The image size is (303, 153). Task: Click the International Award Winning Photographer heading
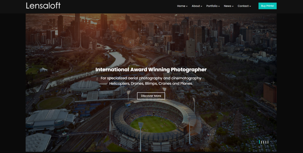(151, 70)
